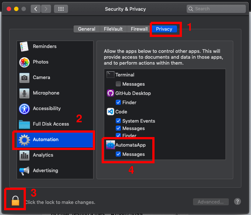Click the Code app name
The height and width of the screenshot is (215, 251).
click(121, 112)
